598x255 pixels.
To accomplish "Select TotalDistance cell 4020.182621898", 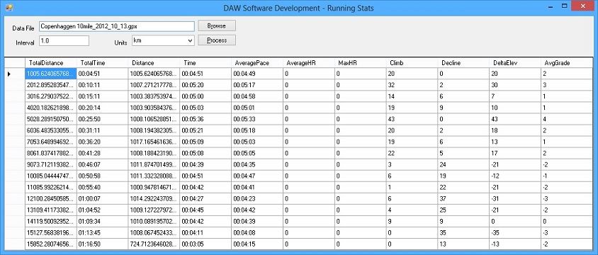I will pyautogui.click(x=51, y=108).
